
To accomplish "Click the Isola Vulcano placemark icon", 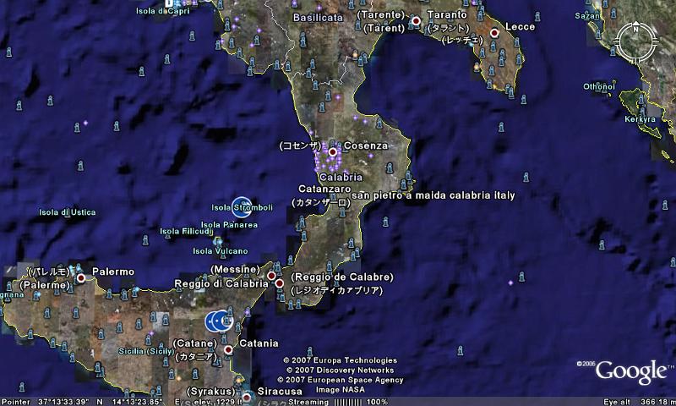I will point(218,242).
